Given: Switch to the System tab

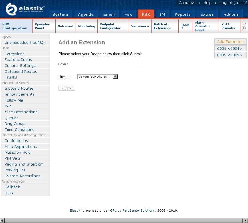Looking at the screenshot, I should tap(60, 14).
